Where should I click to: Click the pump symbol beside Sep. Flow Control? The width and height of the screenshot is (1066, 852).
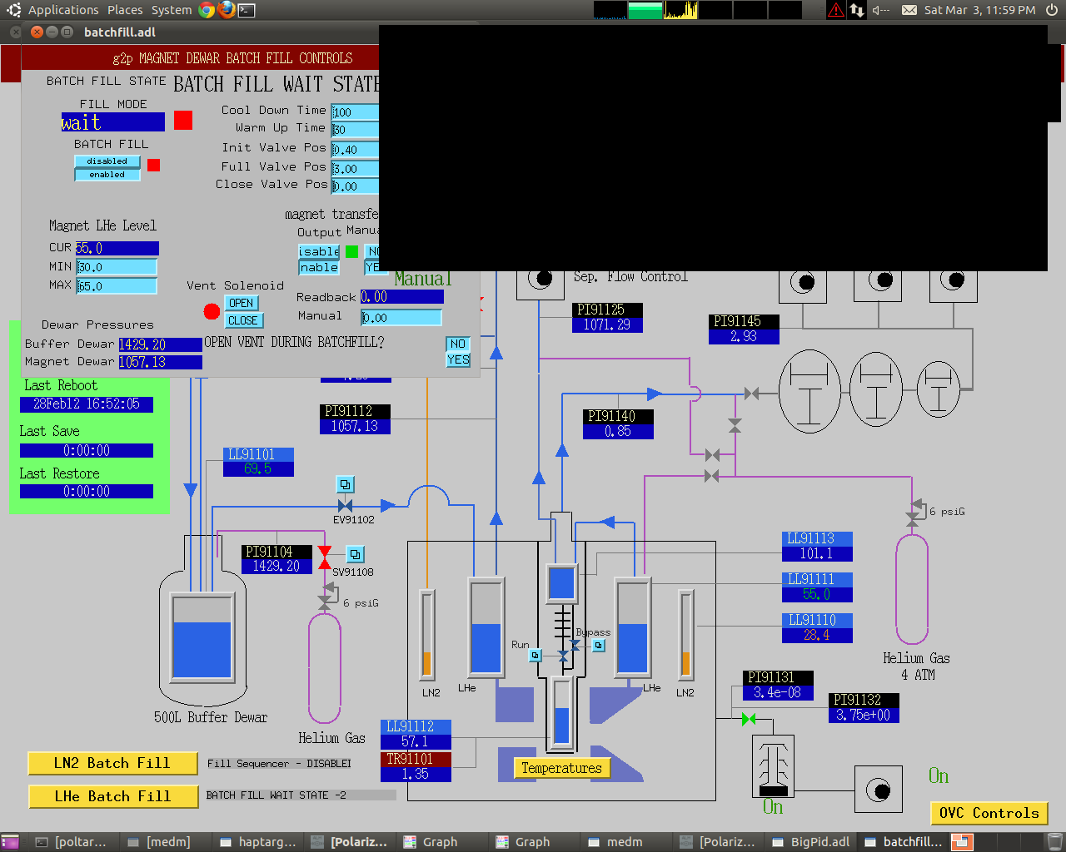[x=540, y=280]
